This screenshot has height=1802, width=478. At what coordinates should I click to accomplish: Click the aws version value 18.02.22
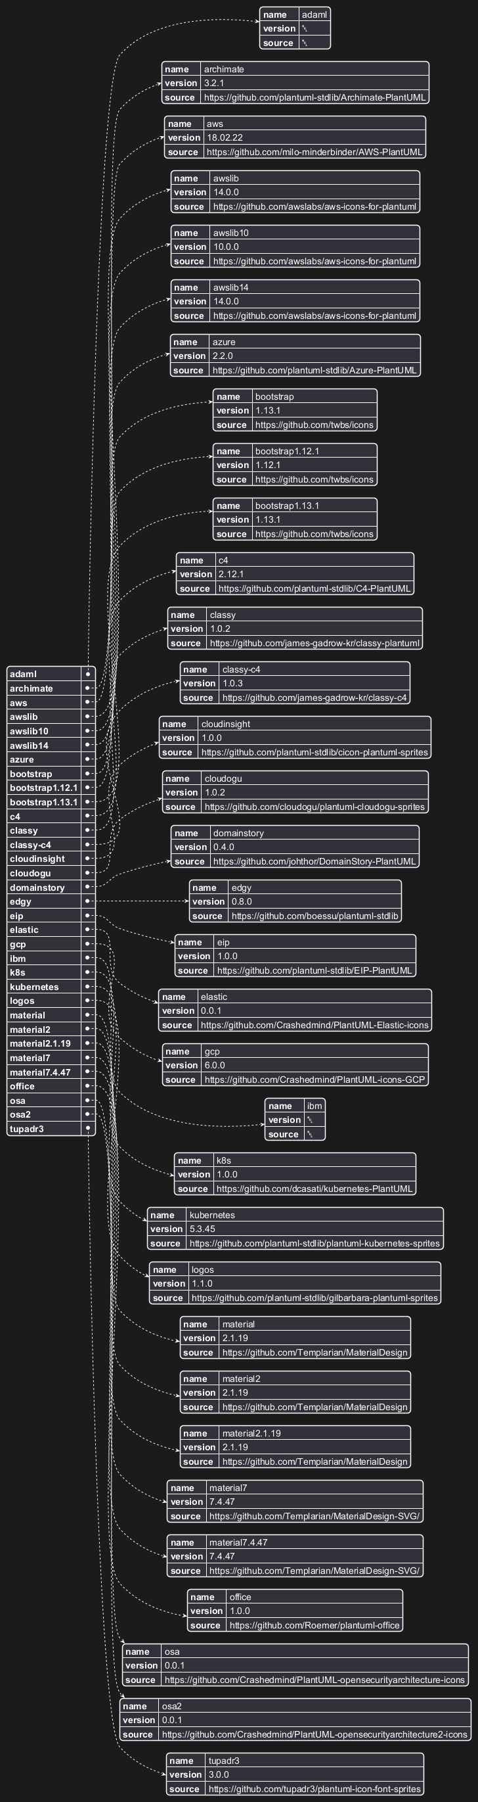click(x=225, y=138)
